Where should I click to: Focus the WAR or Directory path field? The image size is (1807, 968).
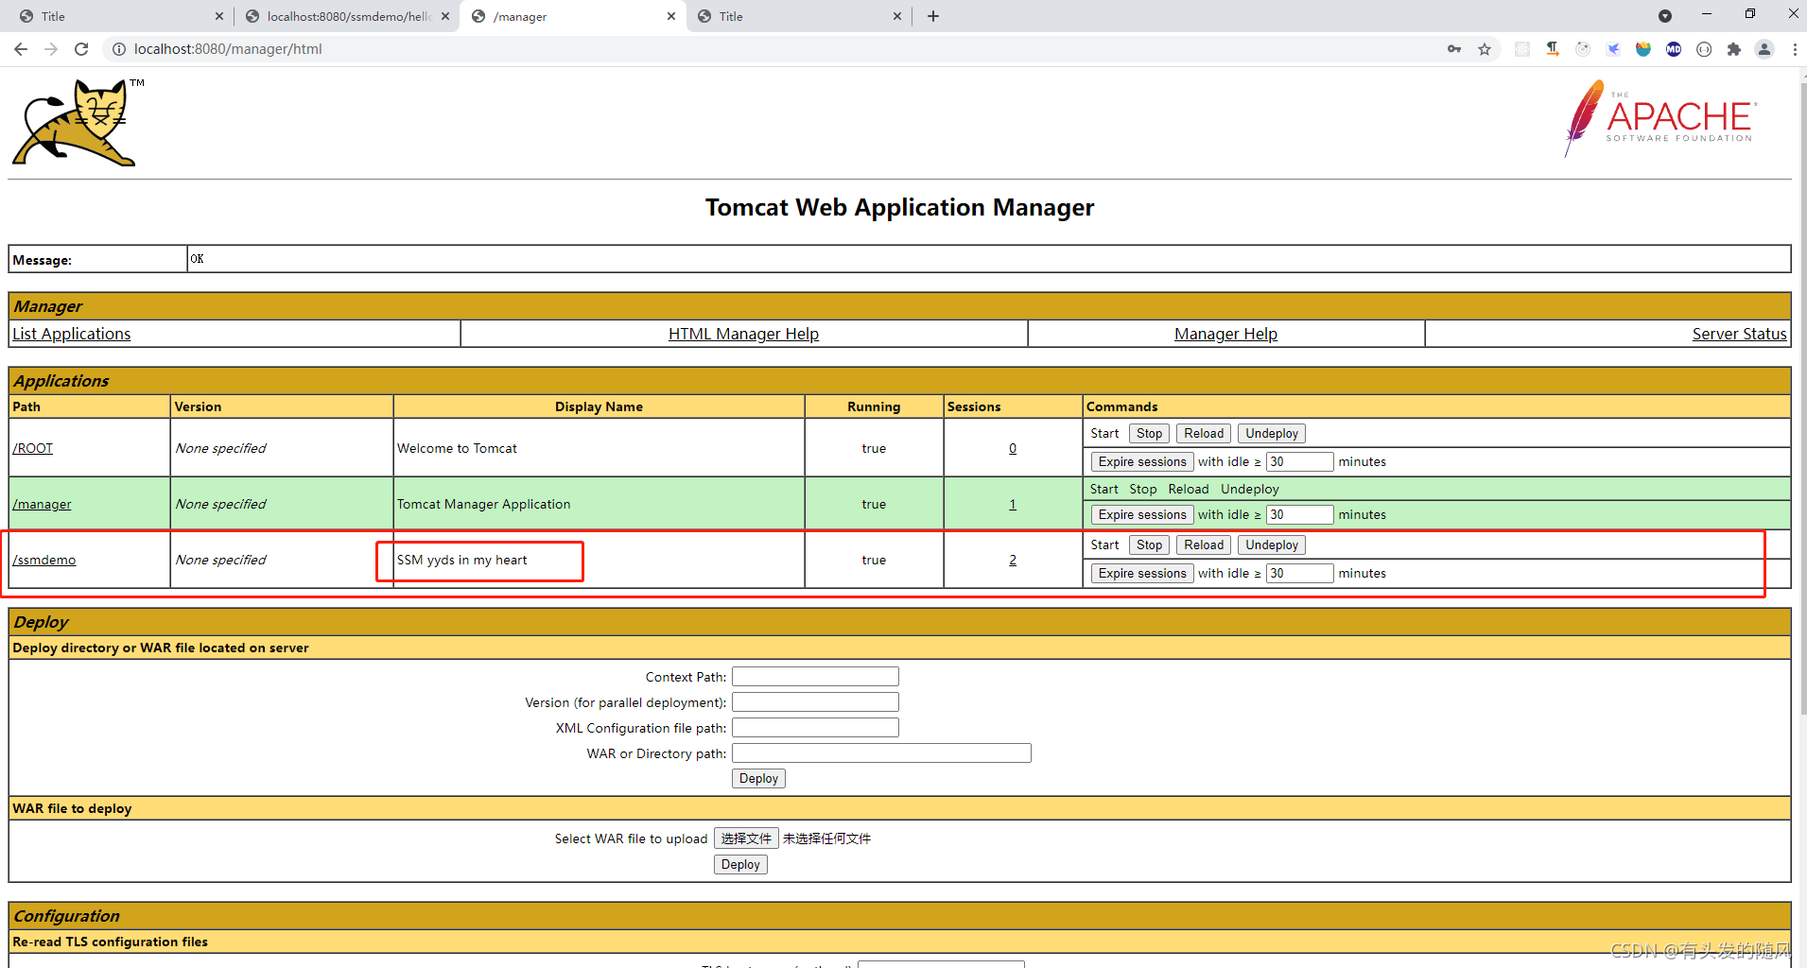click(x=881, y=753)
